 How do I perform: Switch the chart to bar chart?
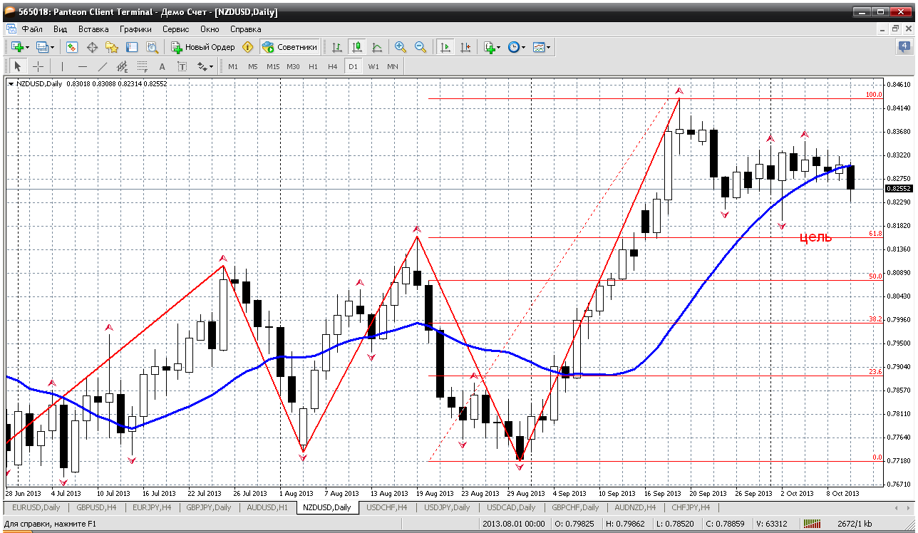[337, 47]
